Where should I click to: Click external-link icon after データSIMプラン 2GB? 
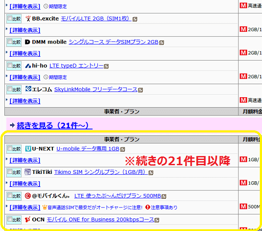[162, 43]
